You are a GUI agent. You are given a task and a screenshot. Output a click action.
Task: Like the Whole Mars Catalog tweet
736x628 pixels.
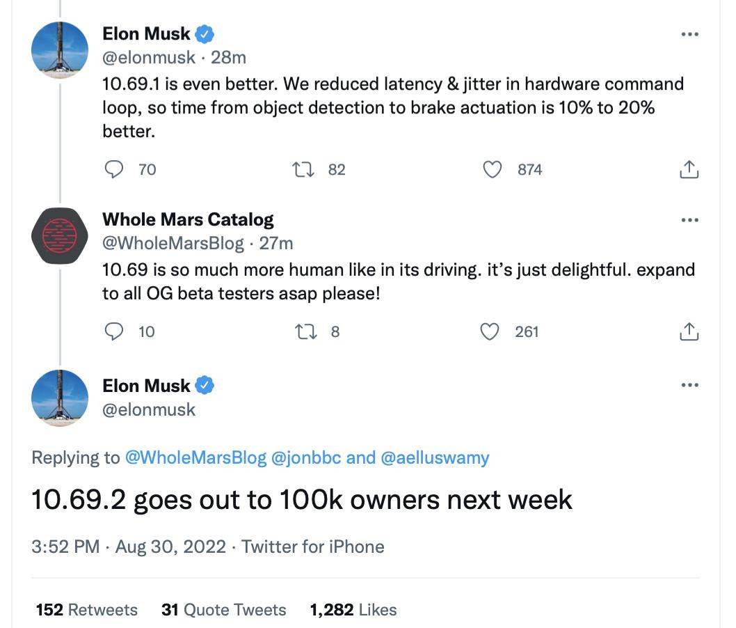[490, 331]
